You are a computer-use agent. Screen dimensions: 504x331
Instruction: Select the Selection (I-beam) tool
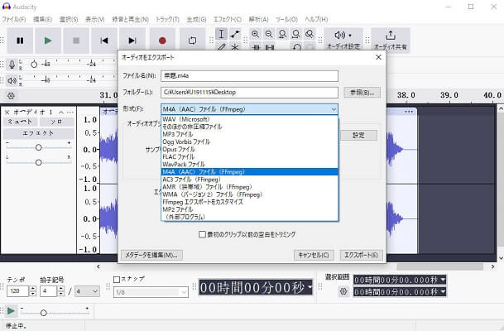(221, 34)
